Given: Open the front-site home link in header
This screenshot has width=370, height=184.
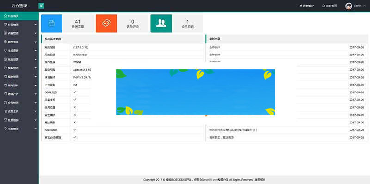Looking at the screenshot, I should [329, 6].
